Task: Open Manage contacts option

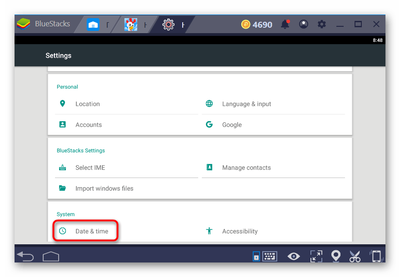Action: 246,168
